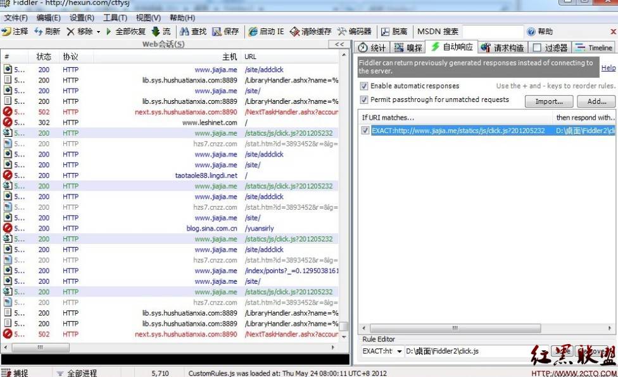Image resolution: width=618 pixels, height=377 pixels.
Task: Click the 注释 comment toolbar icon
Action: tap(6, 32)
